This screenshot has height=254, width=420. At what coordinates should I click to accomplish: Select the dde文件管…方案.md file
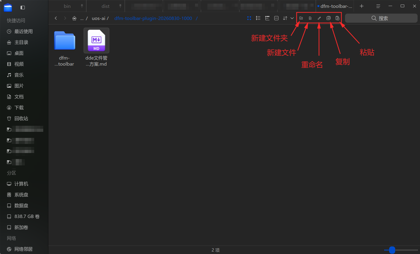(x=96, y=47)
